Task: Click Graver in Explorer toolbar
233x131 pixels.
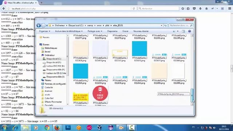Action: [125, 31]
